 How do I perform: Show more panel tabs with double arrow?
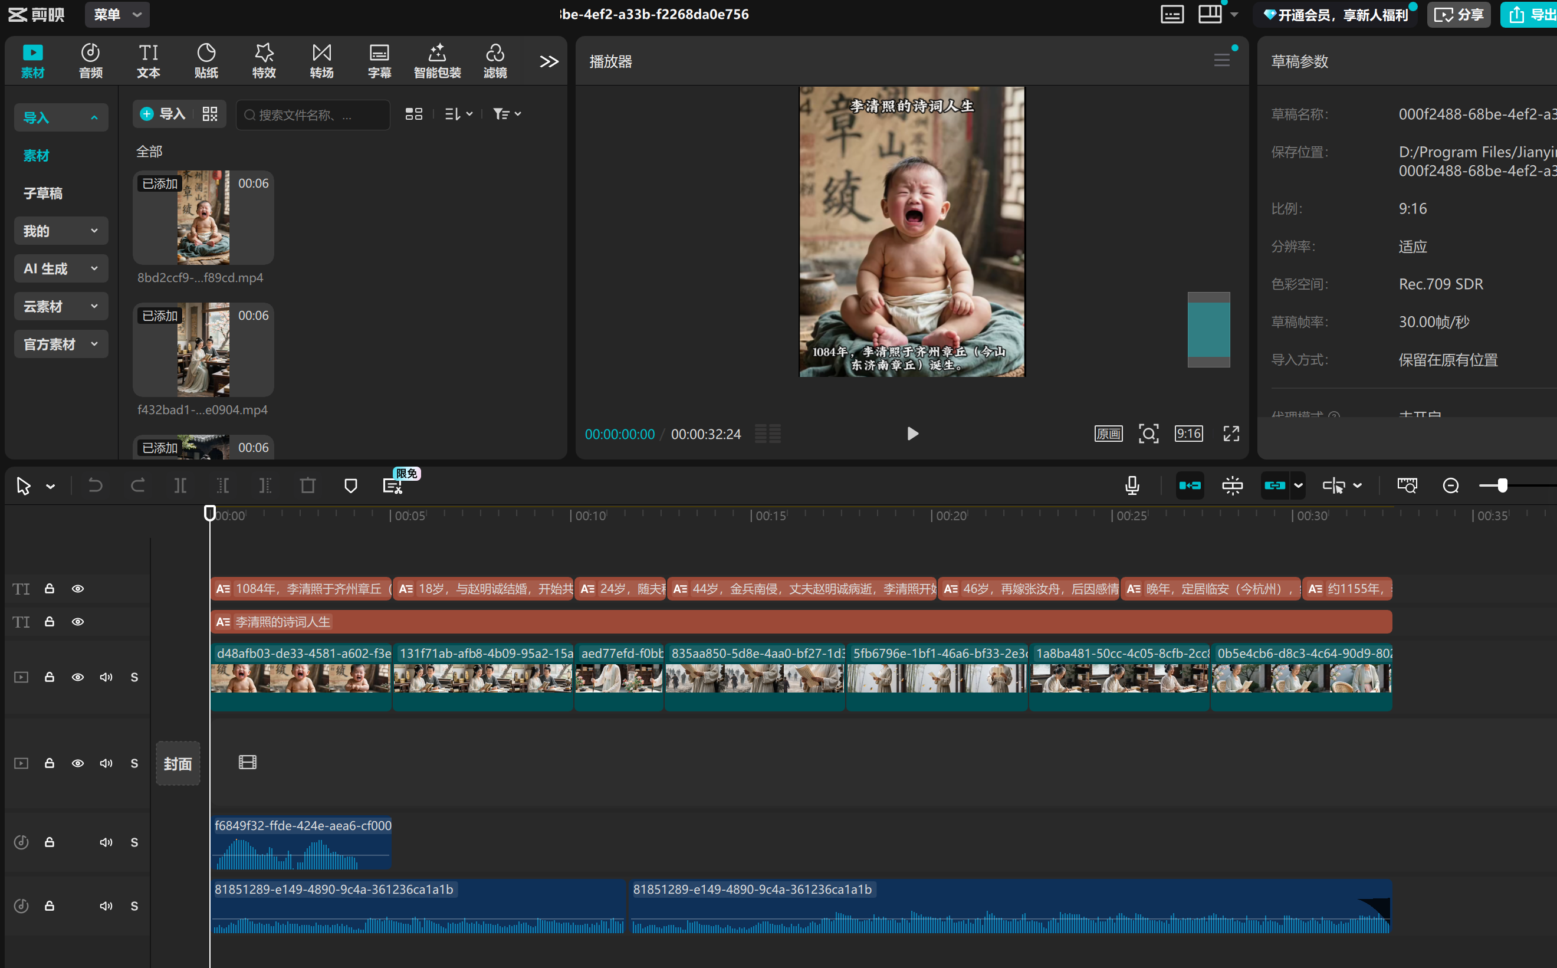[548, 61]
